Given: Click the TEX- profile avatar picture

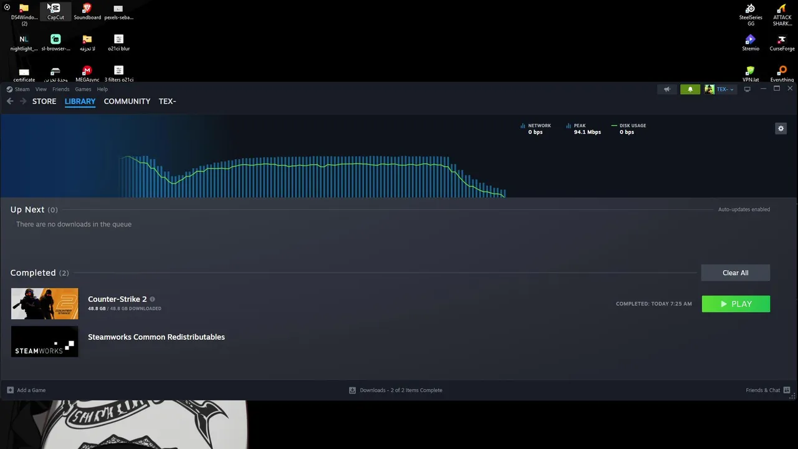Looking at the screenshot, I should 709,89.
